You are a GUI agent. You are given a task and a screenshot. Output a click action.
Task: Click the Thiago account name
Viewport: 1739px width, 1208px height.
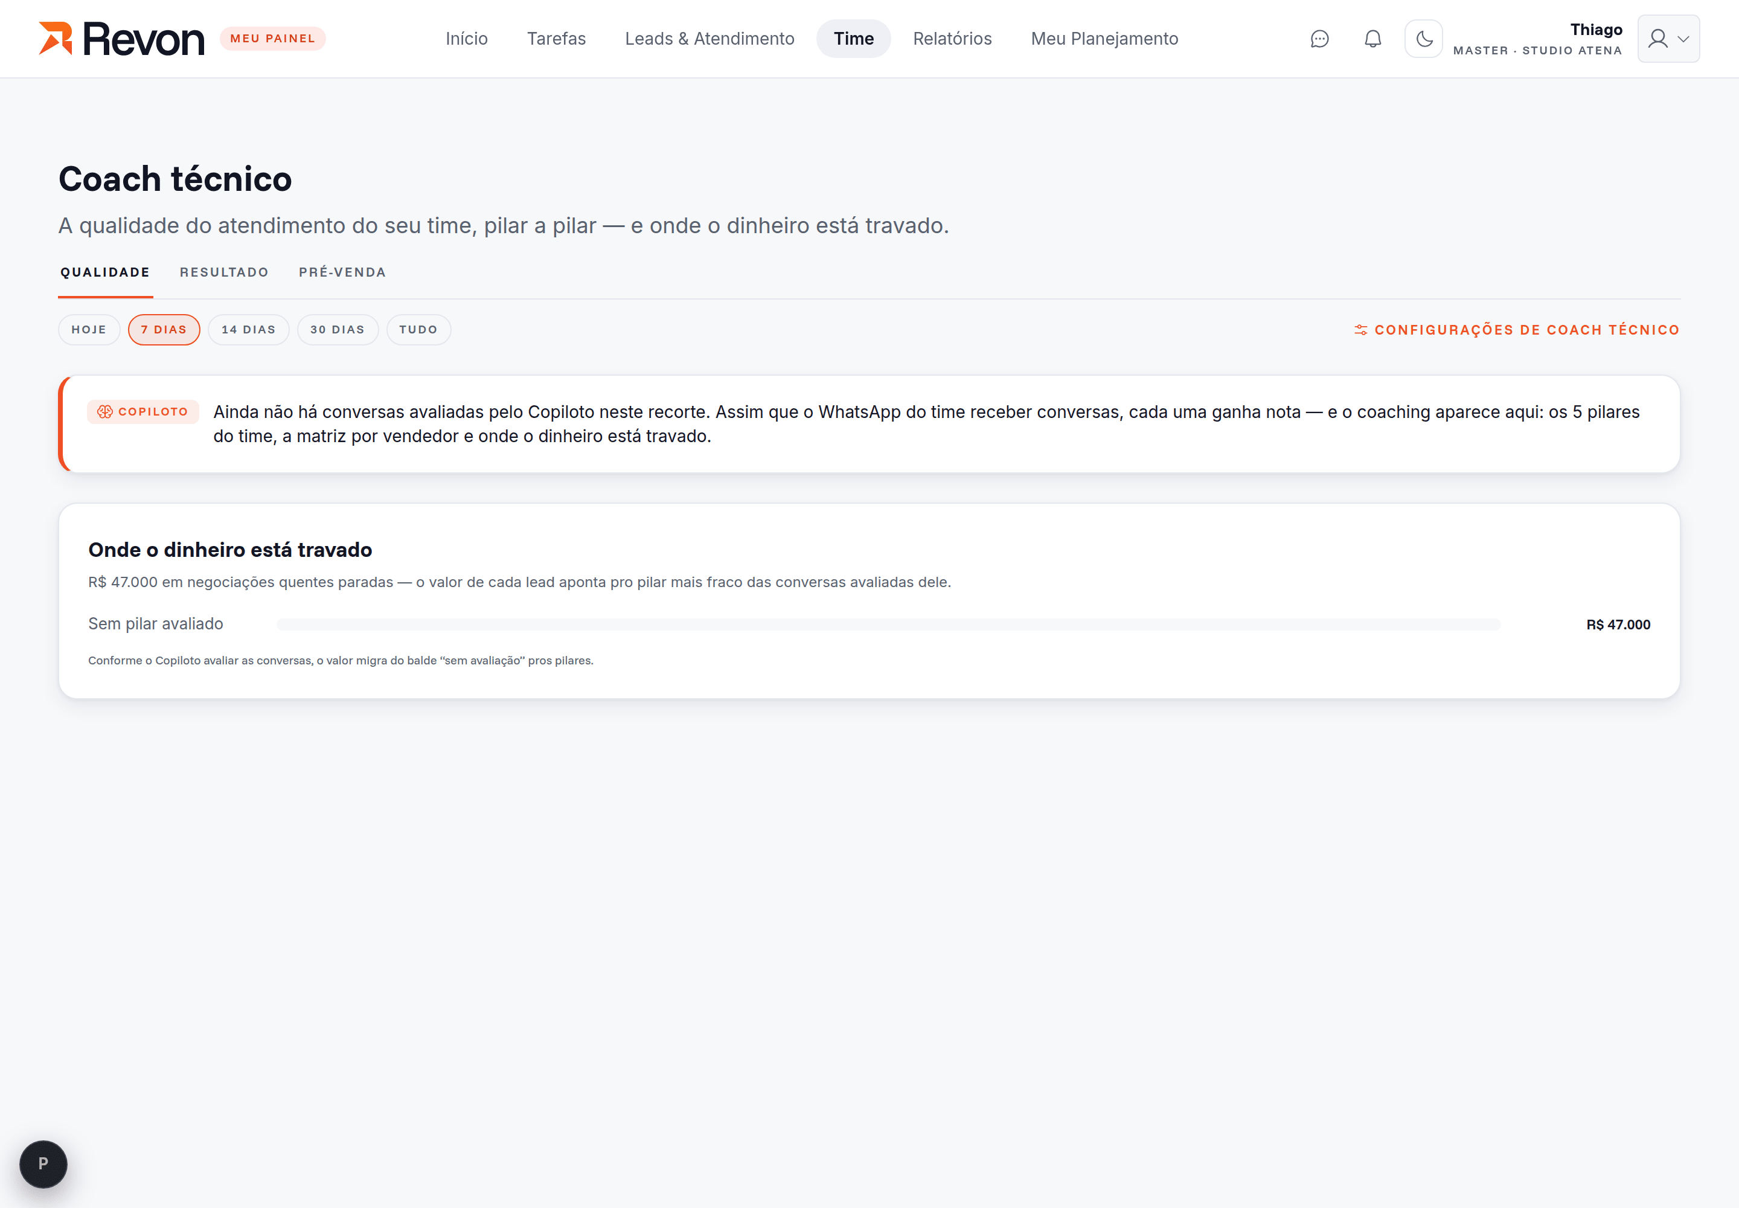click(x=1596, y=30)
